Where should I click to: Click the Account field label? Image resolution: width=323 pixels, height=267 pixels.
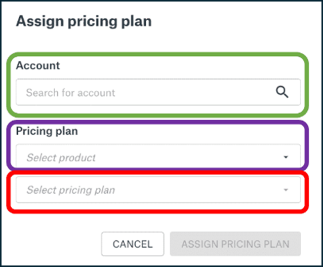coord(38,65)
